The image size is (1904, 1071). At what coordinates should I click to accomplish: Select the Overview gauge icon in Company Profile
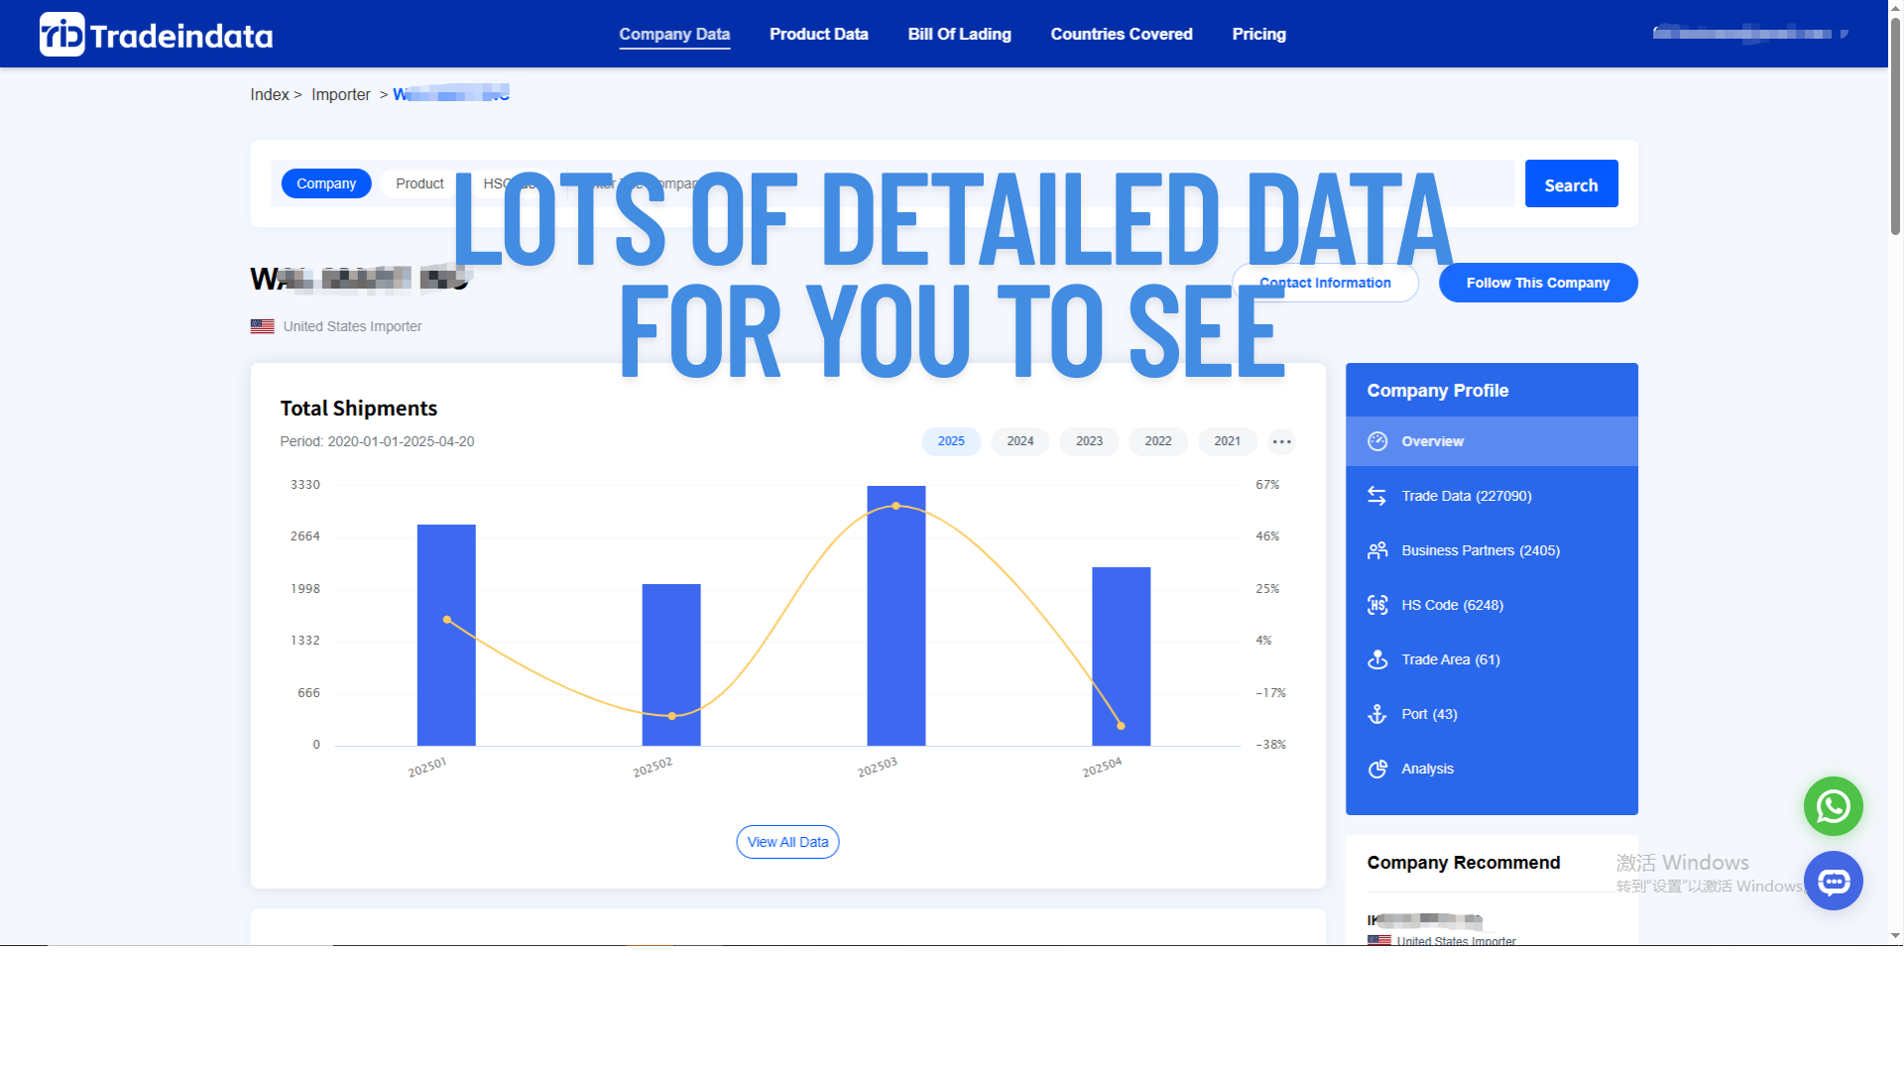[1377, 441]
